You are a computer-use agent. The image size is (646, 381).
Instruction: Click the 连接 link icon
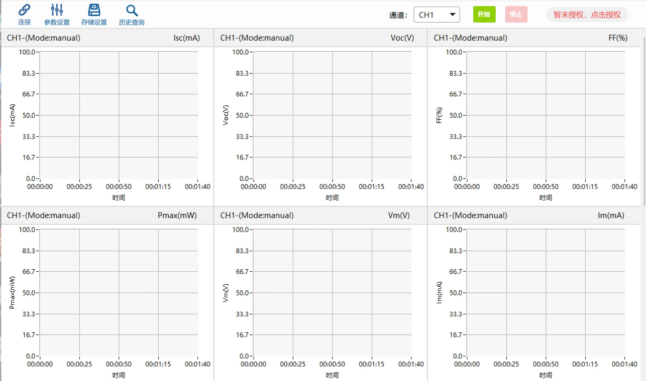[24, 10]
